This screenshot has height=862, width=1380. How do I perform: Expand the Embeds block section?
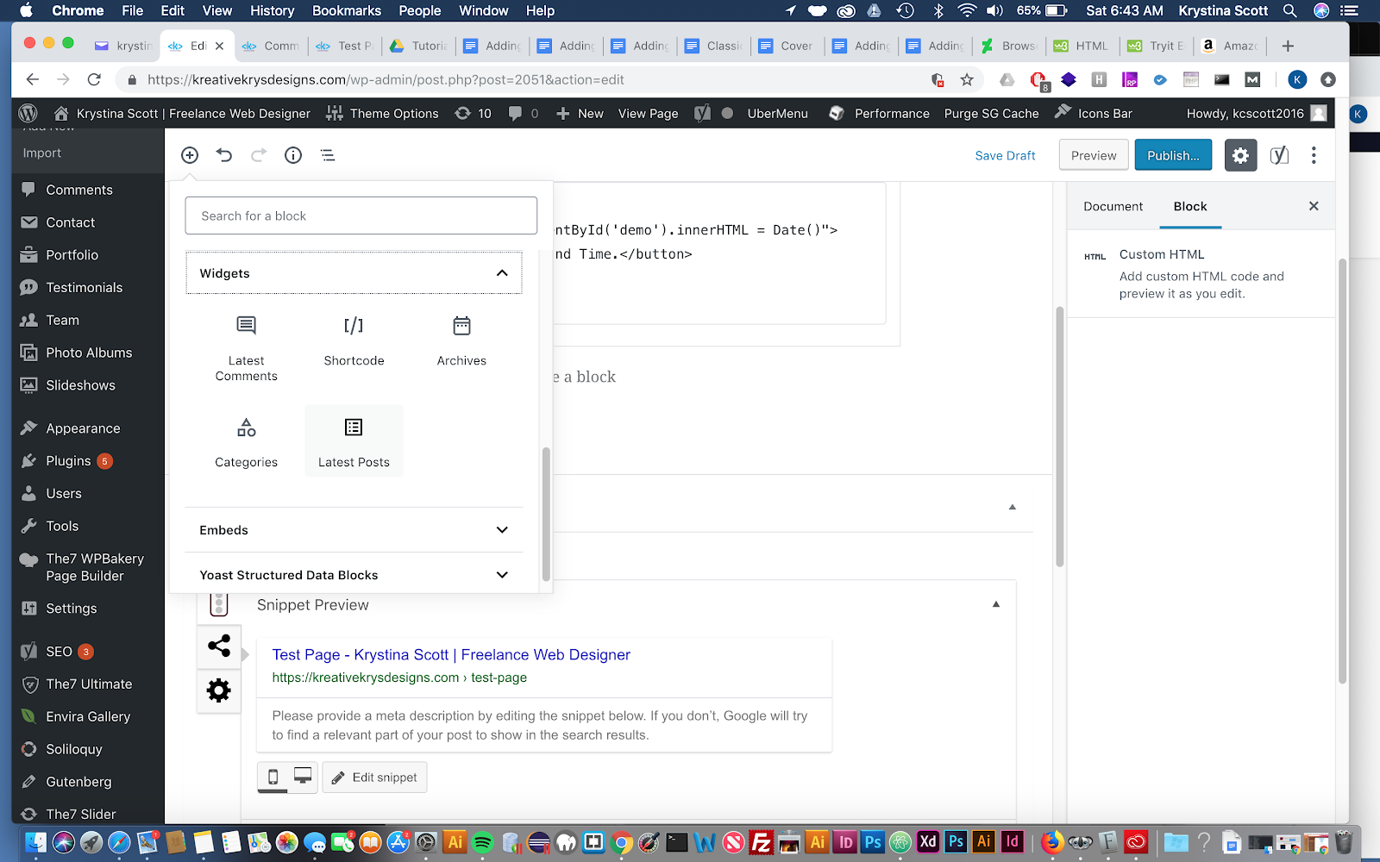coord(354,530)
